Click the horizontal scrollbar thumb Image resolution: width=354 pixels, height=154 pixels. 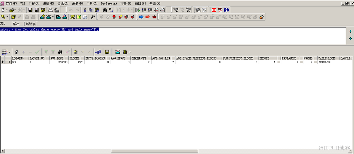(x=155, y=151)
